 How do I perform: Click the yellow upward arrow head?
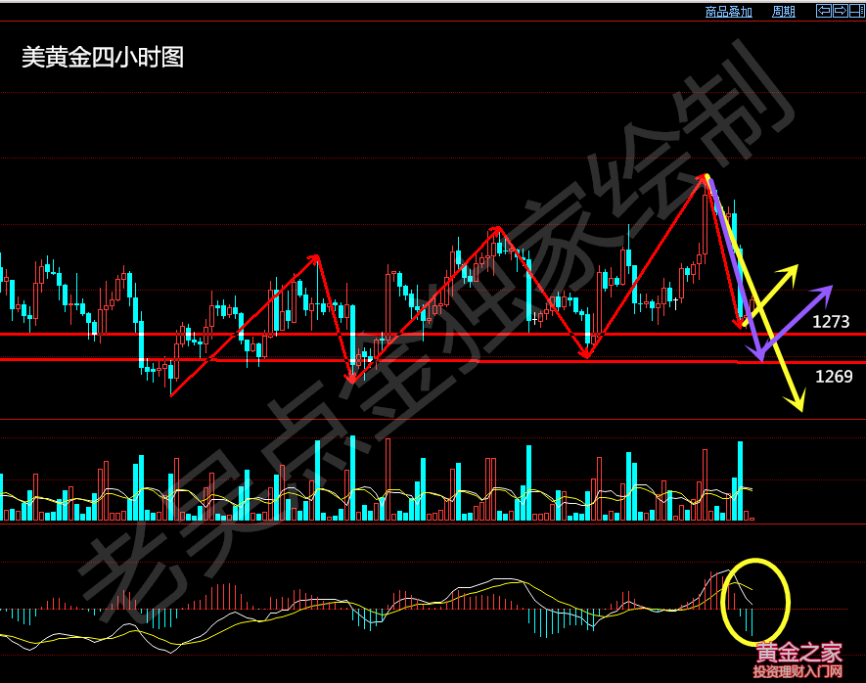(794, 268)
